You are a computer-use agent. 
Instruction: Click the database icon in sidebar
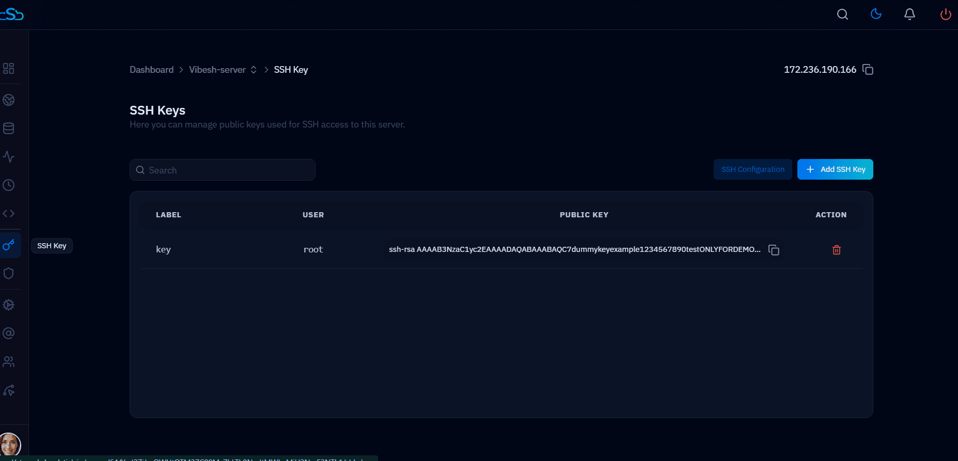(x=9, y=129)
